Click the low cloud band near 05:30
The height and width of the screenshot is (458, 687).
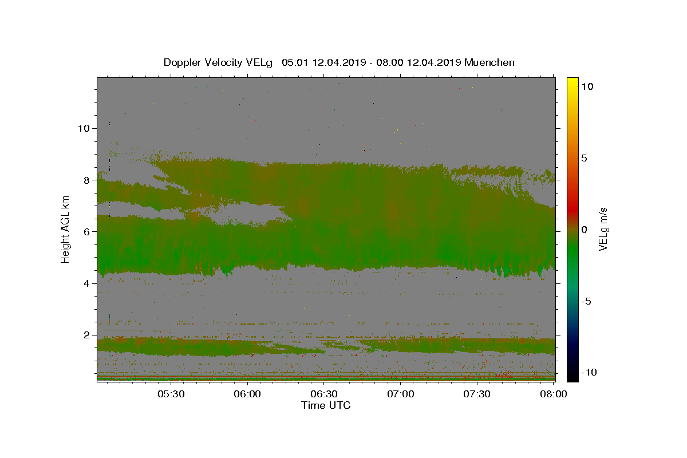point(171,346)
